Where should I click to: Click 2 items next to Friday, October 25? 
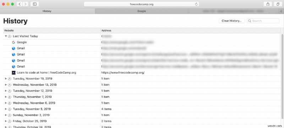[x=106, y=121]
